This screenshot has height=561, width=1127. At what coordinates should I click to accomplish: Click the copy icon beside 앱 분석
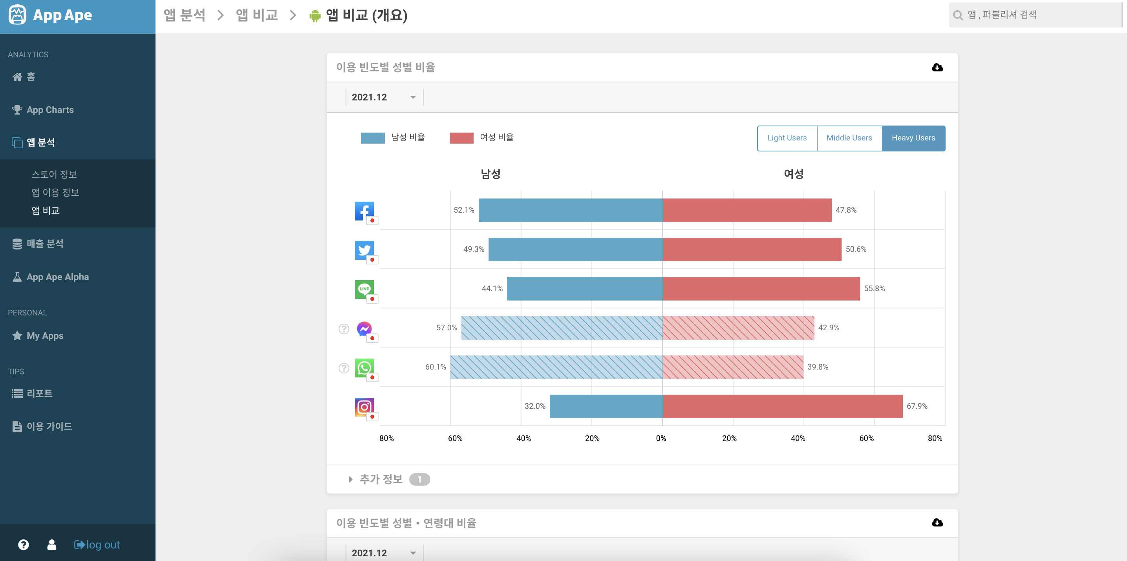(x=17, y=142)
